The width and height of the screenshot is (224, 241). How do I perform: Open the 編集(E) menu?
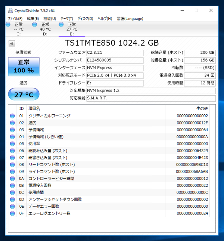coord(33,19)
